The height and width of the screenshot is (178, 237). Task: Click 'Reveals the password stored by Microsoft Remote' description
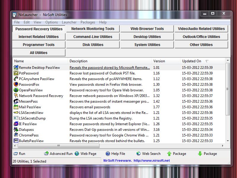[110, 68]
